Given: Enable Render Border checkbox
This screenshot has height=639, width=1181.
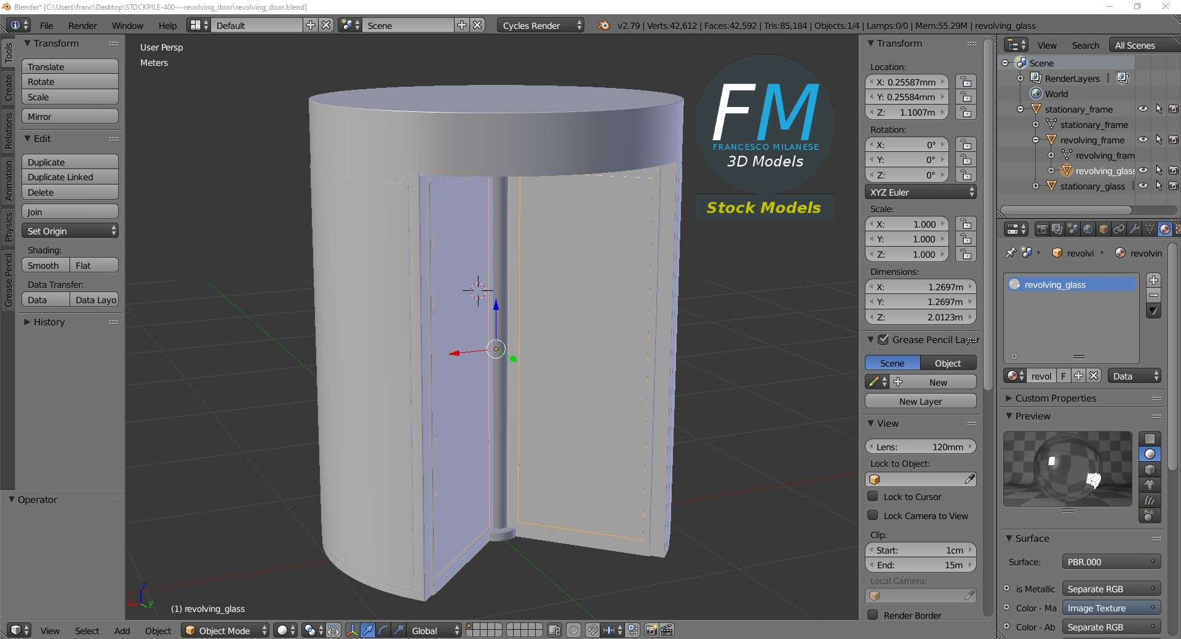Looking at the screenshot, I should [873, 615].
